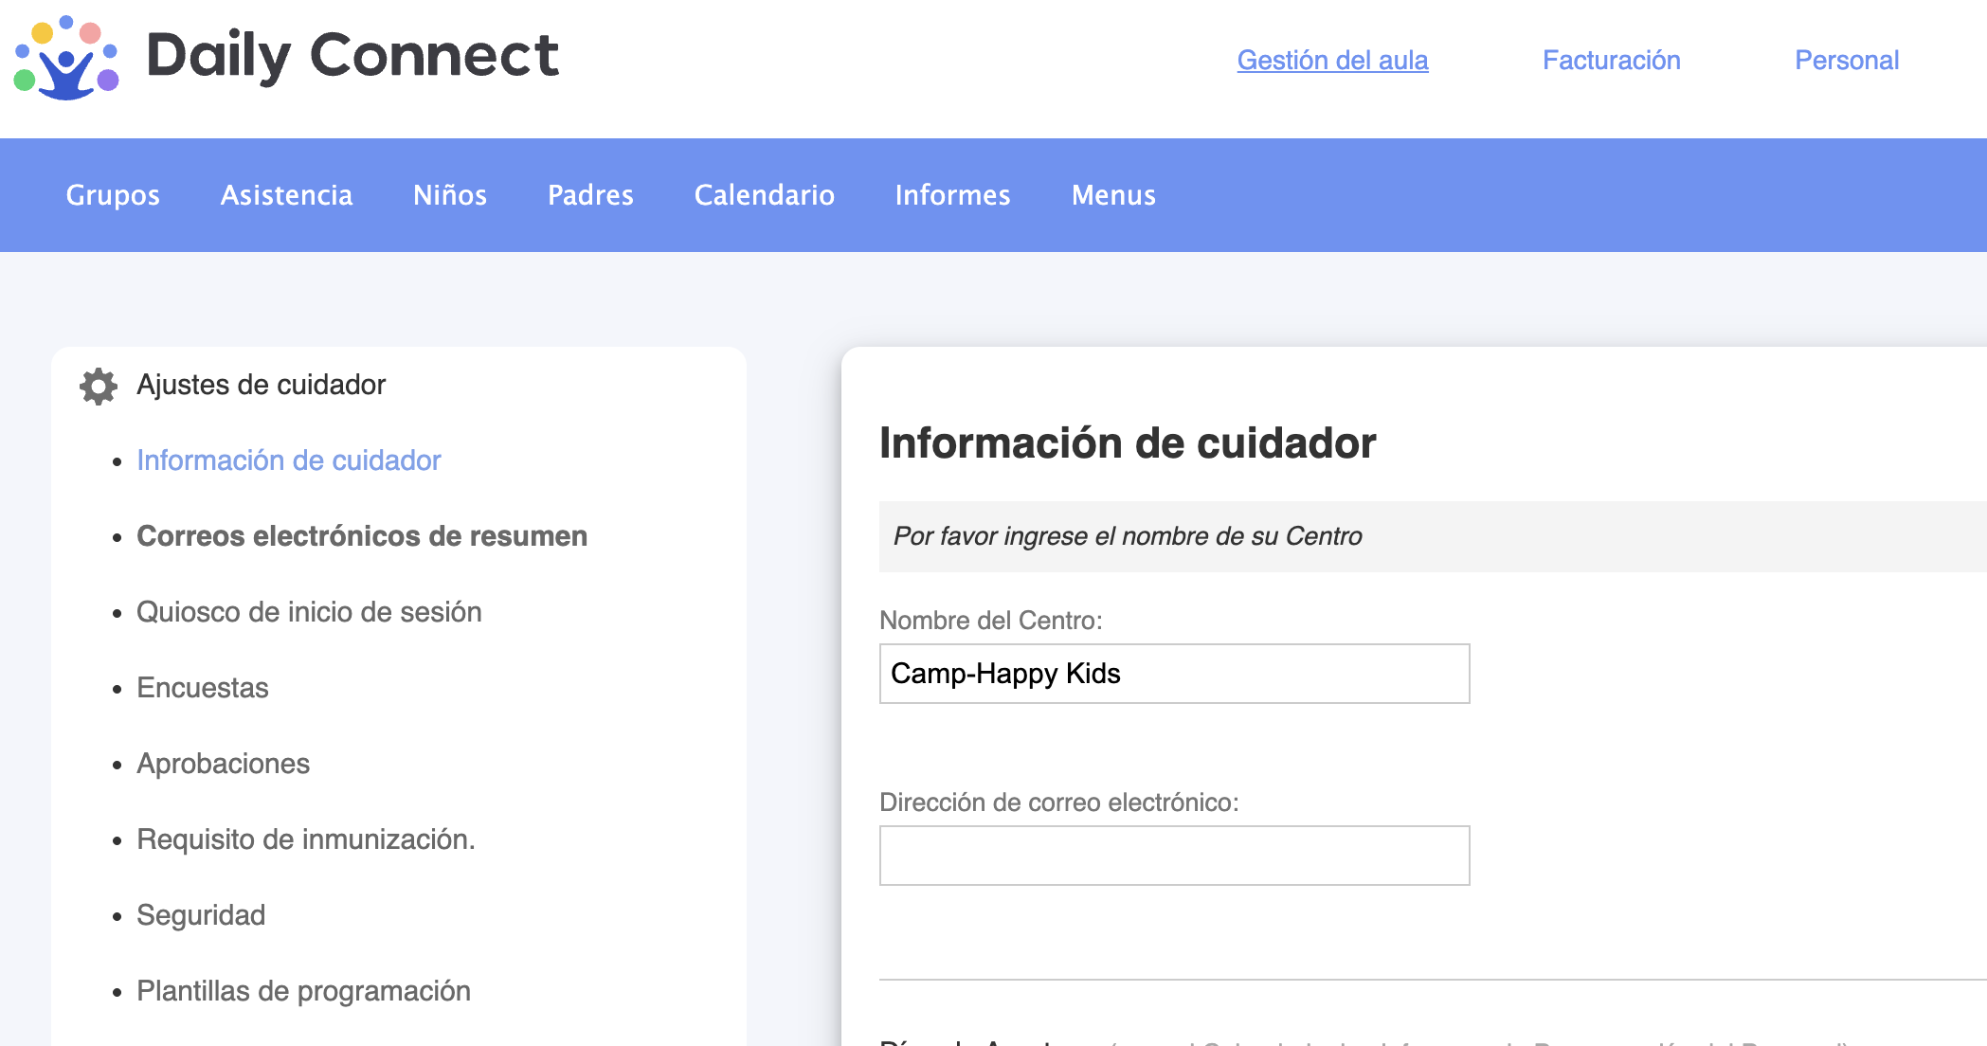
Task: Select Aprobaciones in the settings list
Action: point(223,764)
